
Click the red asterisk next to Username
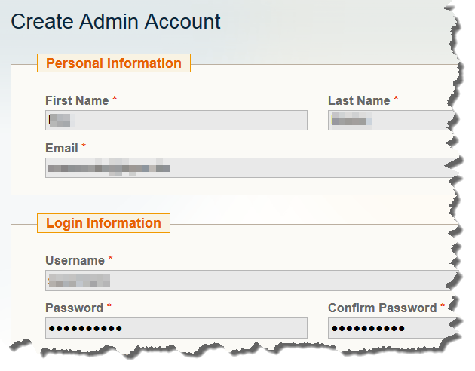[111, 259]
